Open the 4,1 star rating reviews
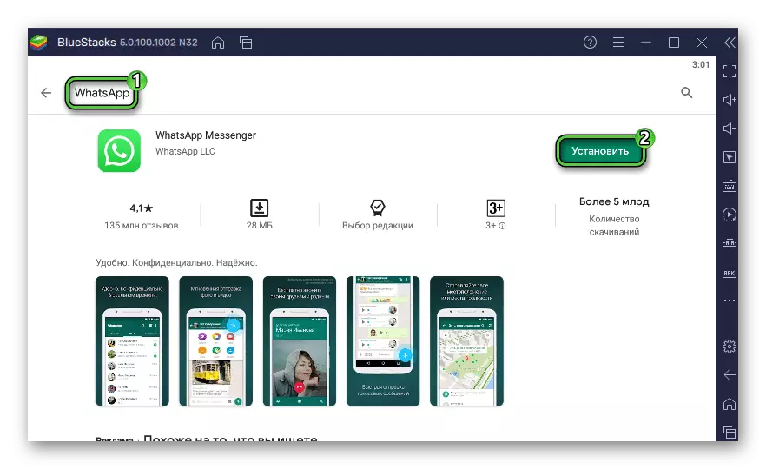The height and width of the screenshot is (469, 766). click(x=142, y=208)
